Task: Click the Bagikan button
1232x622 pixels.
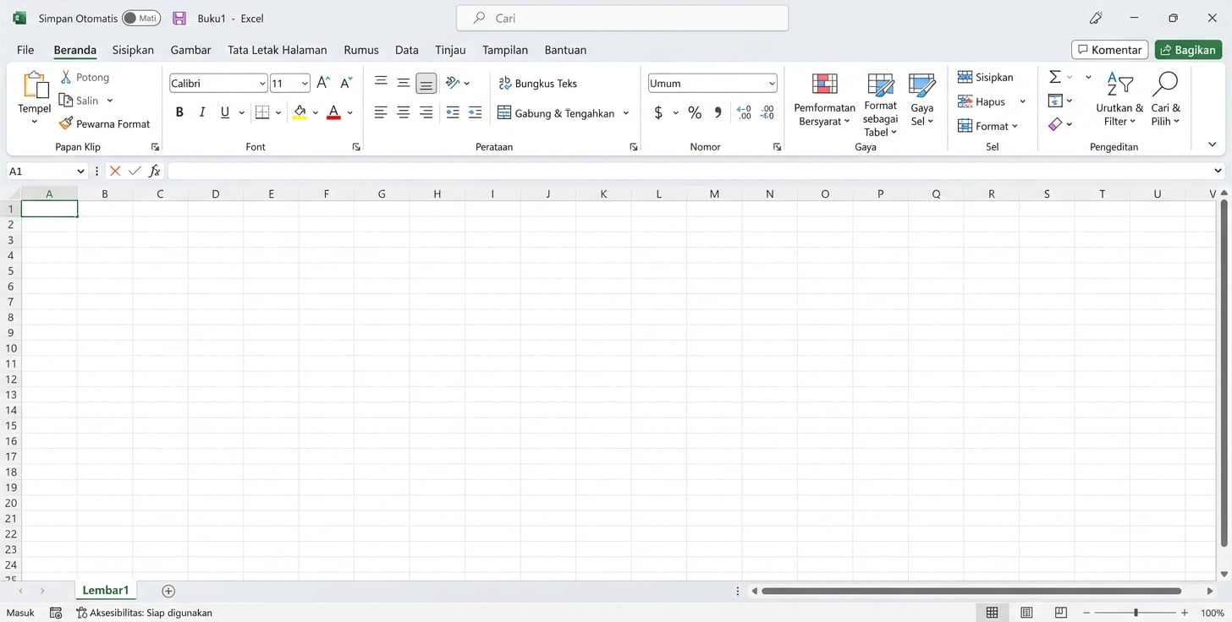Action: 1188,49
